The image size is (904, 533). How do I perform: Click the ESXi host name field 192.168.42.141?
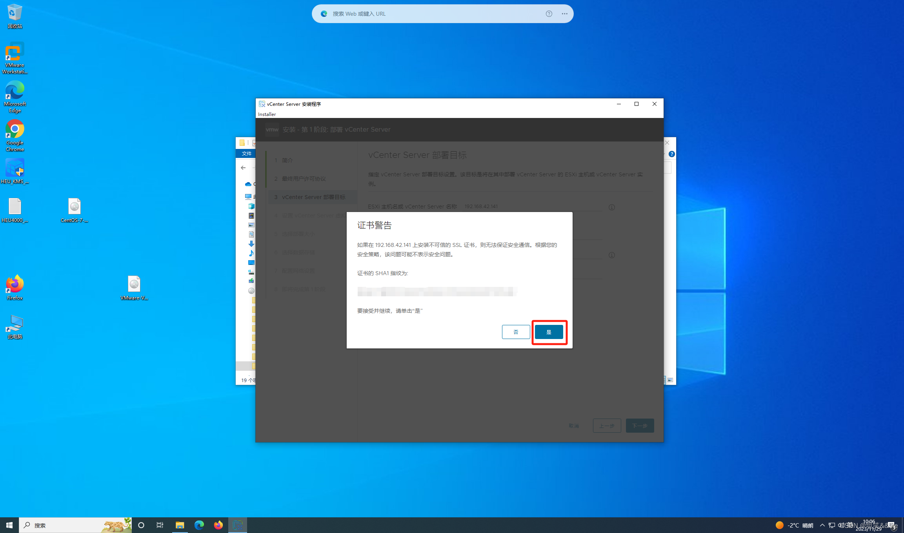[x=532, y=206]
